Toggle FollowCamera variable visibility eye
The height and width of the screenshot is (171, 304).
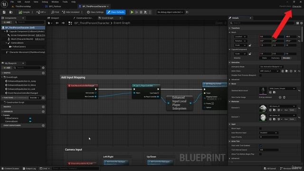[30, 118]
